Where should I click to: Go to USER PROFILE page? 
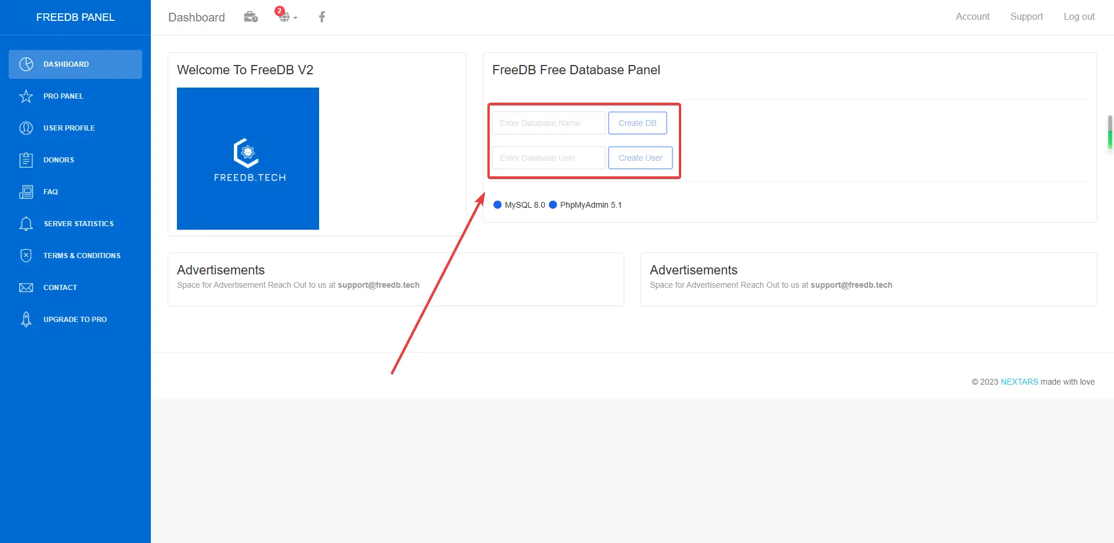75,128
